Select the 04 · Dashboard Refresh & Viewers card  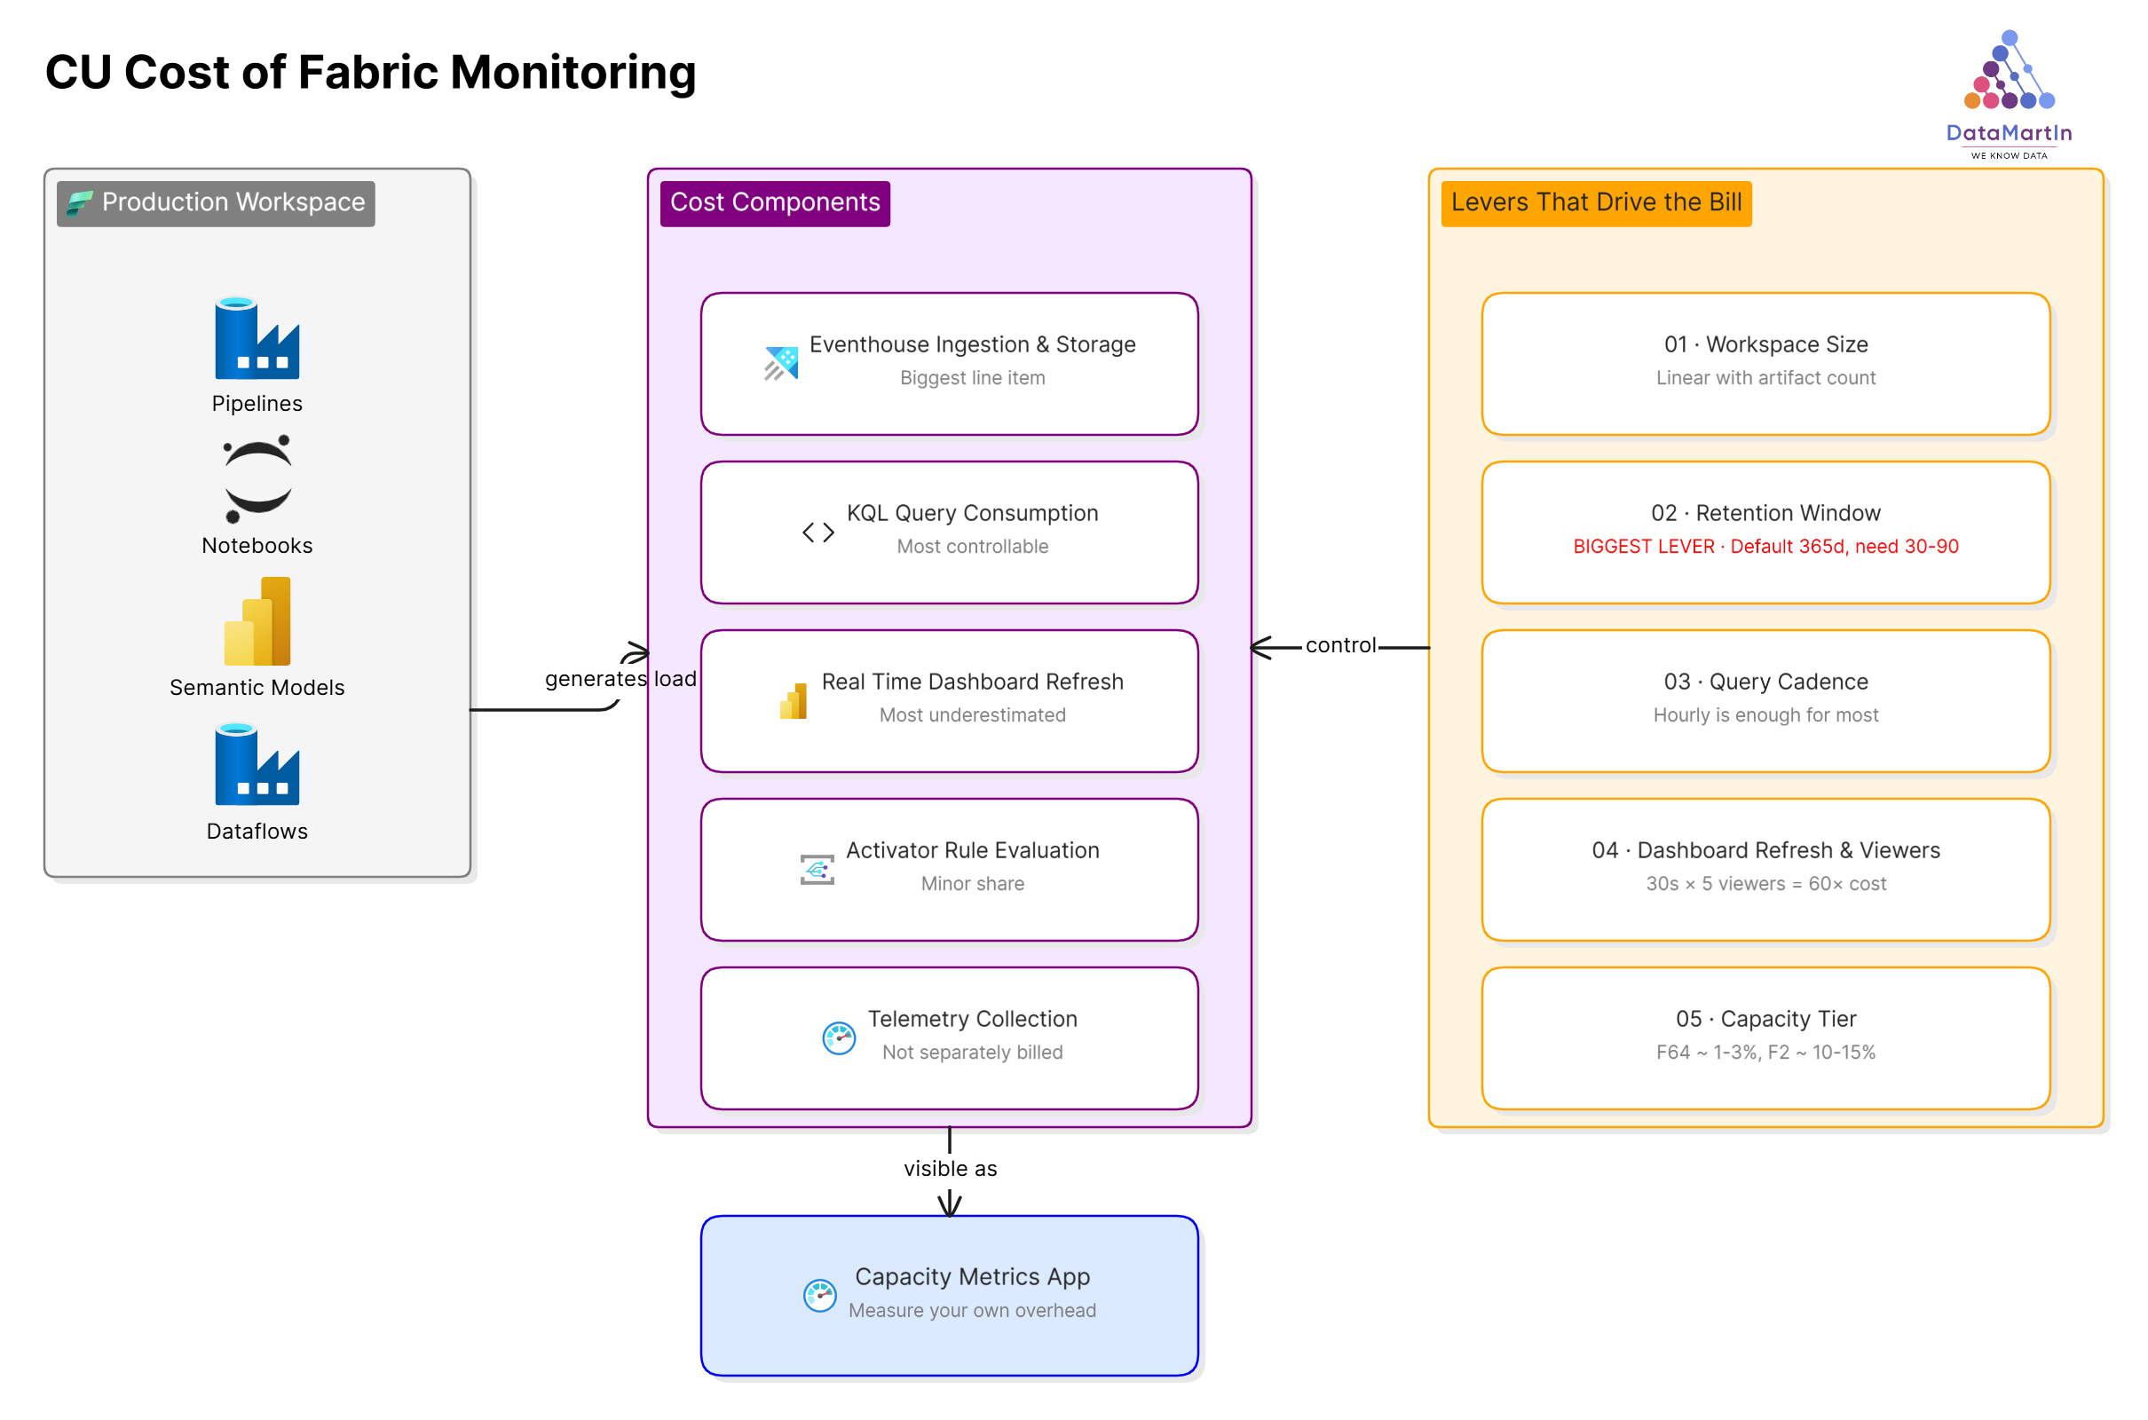(1766, 871)
